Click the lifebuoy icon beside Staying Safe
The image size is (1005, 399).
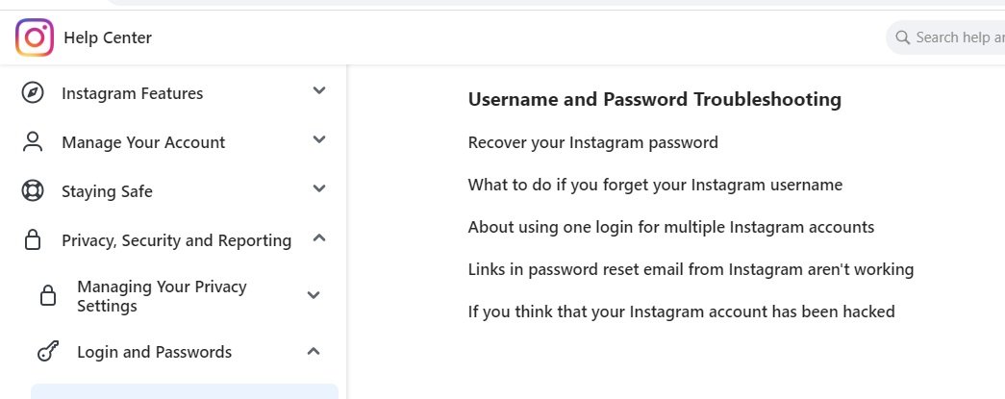(33, 191)
